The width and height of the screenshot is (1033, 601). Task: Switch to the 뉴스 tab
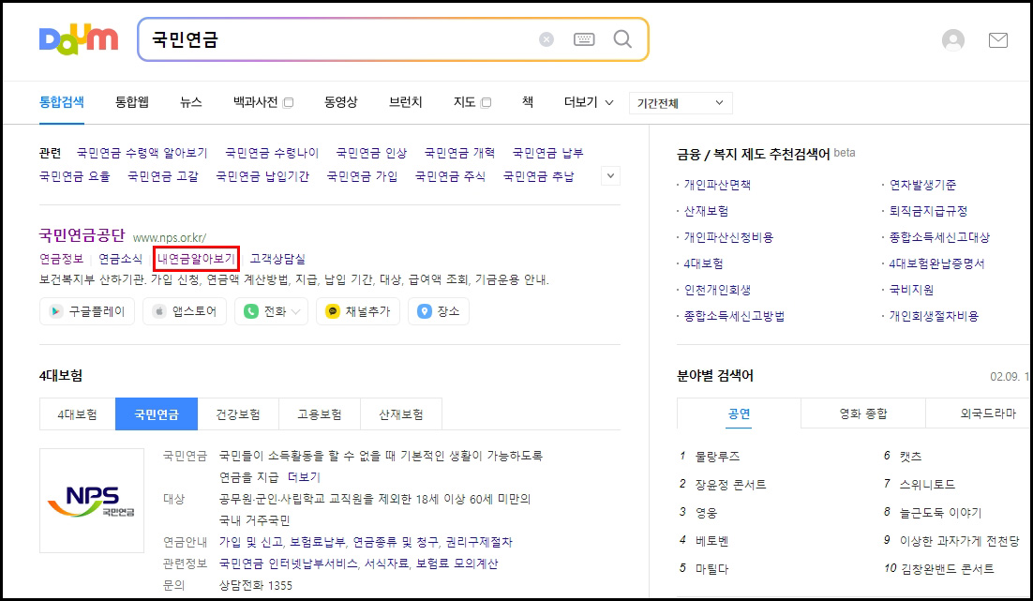(x=191, y=102)
